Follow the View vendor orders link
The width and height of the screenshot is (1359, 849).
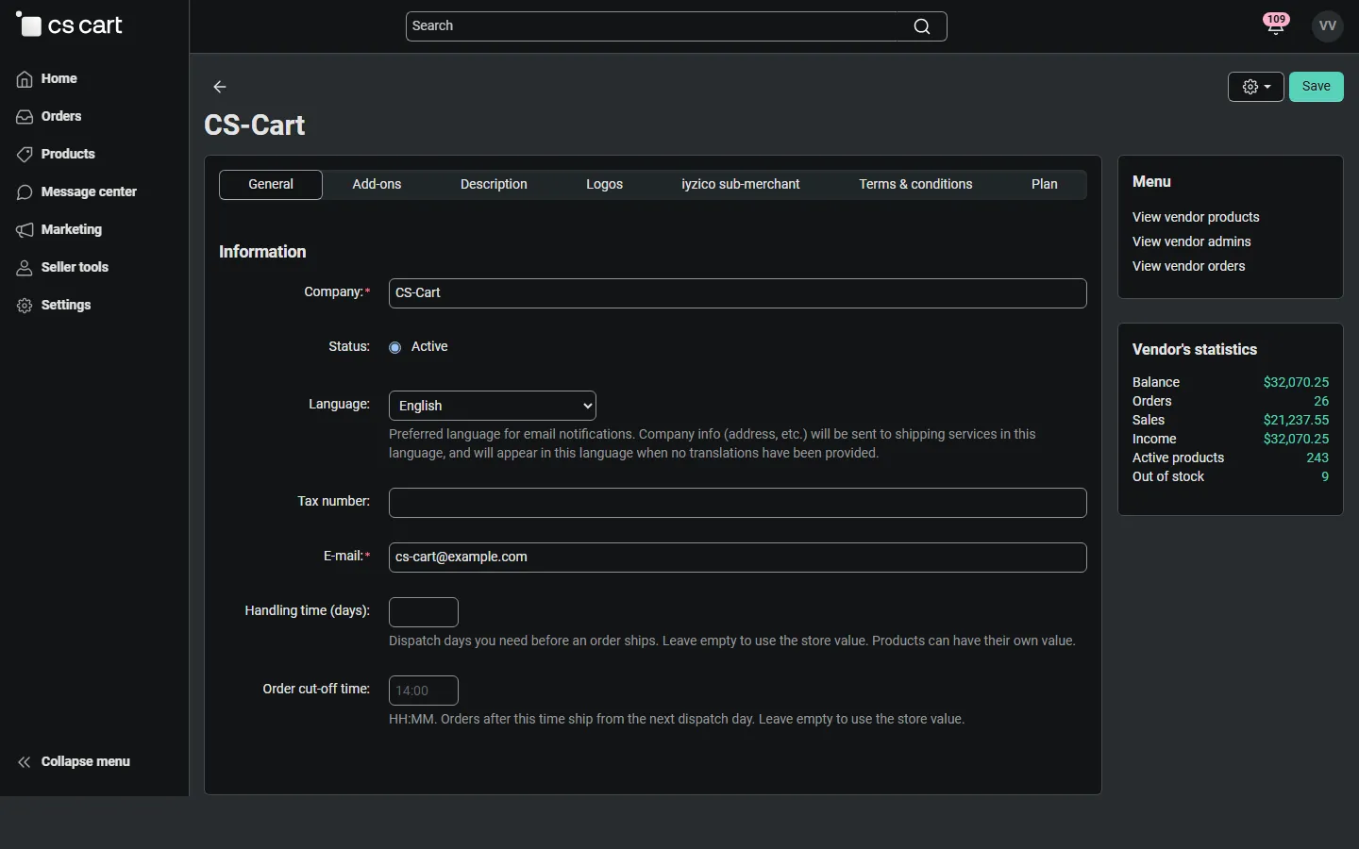coord(1188,266)
